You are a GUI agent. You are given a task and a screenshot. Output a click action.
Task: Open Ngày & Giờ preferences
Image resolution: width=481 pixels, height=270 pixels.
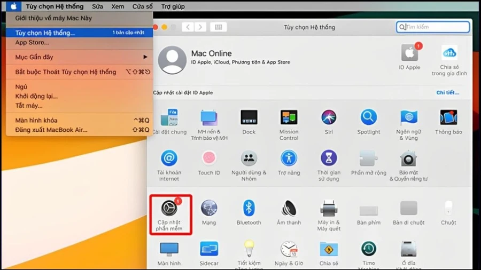click(x=289, y=253)
